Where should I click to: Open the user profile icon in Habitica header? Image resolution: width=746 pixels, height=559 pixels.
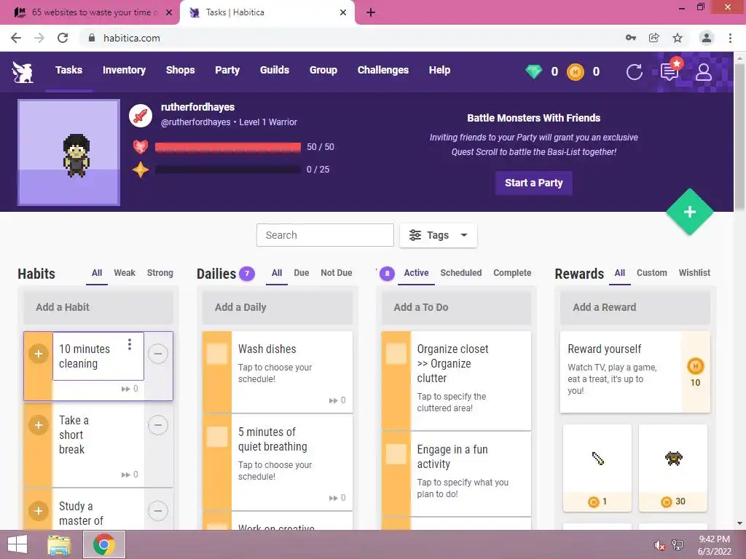pos(704,72)
